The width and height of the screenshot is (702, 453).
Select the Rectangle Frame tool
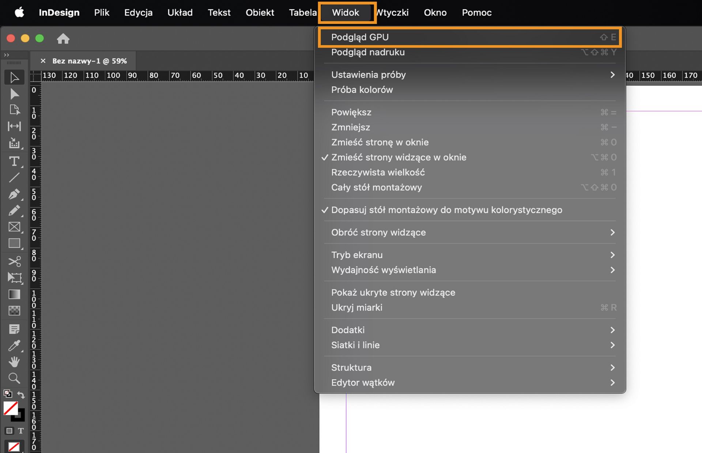click(14, 227)
